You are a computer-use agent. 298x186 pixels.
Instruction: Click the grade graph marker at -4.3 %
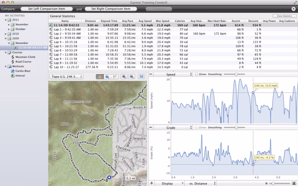(253, 164)
